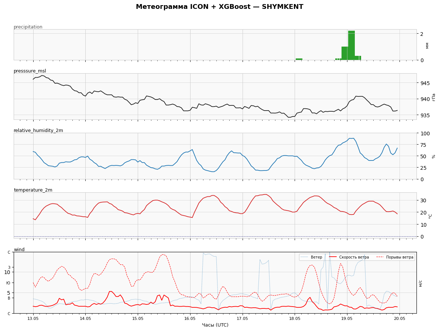This screenshot has height=331, width=439.
Task: Click the 945 pressure axis tick label
Action: click(x=423, y=83)
